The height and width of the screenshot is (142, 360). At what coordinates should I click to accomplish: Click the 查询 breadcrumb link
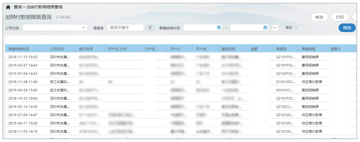pyautogui.click(x=18, y=7)
